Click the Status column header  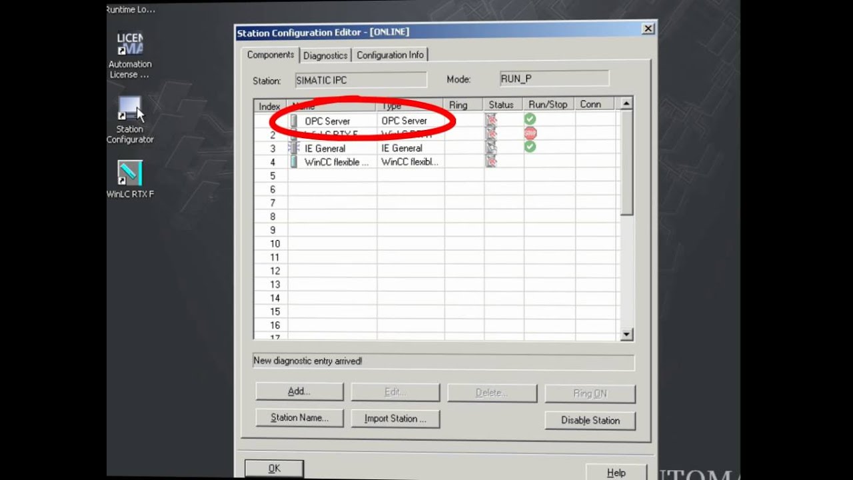click(504, 105)
